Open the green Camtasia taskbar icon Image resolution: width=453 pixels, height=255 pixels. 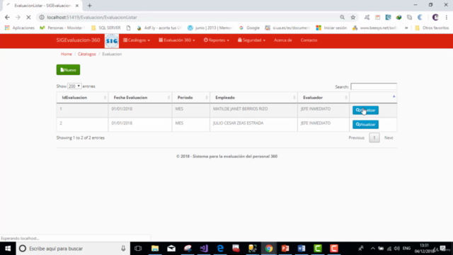click(x=318, y=249)
